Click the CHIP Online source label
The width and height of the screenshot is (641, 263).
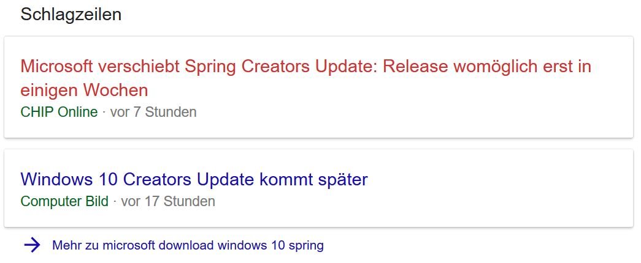click(59, 112)
